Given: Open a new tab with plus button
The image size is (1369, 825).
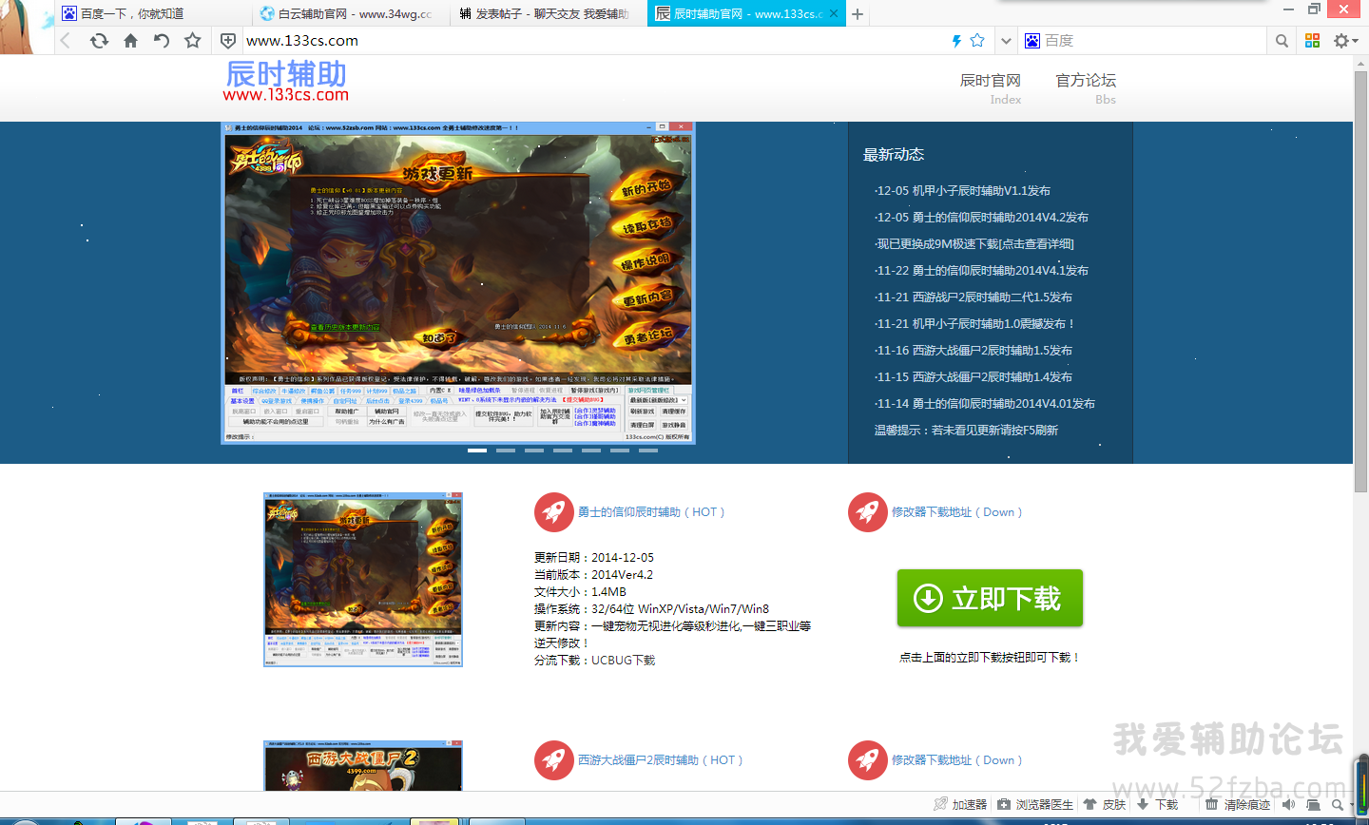Looking at the screenshot, I should pyautogui.click(x=858, y=14).
